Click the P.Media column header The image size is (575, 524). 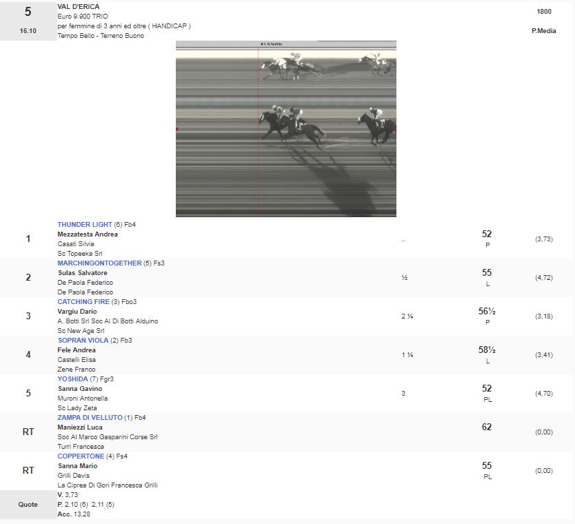coord(543,31)
